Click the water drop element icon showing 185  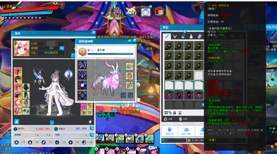click(30, 142)
